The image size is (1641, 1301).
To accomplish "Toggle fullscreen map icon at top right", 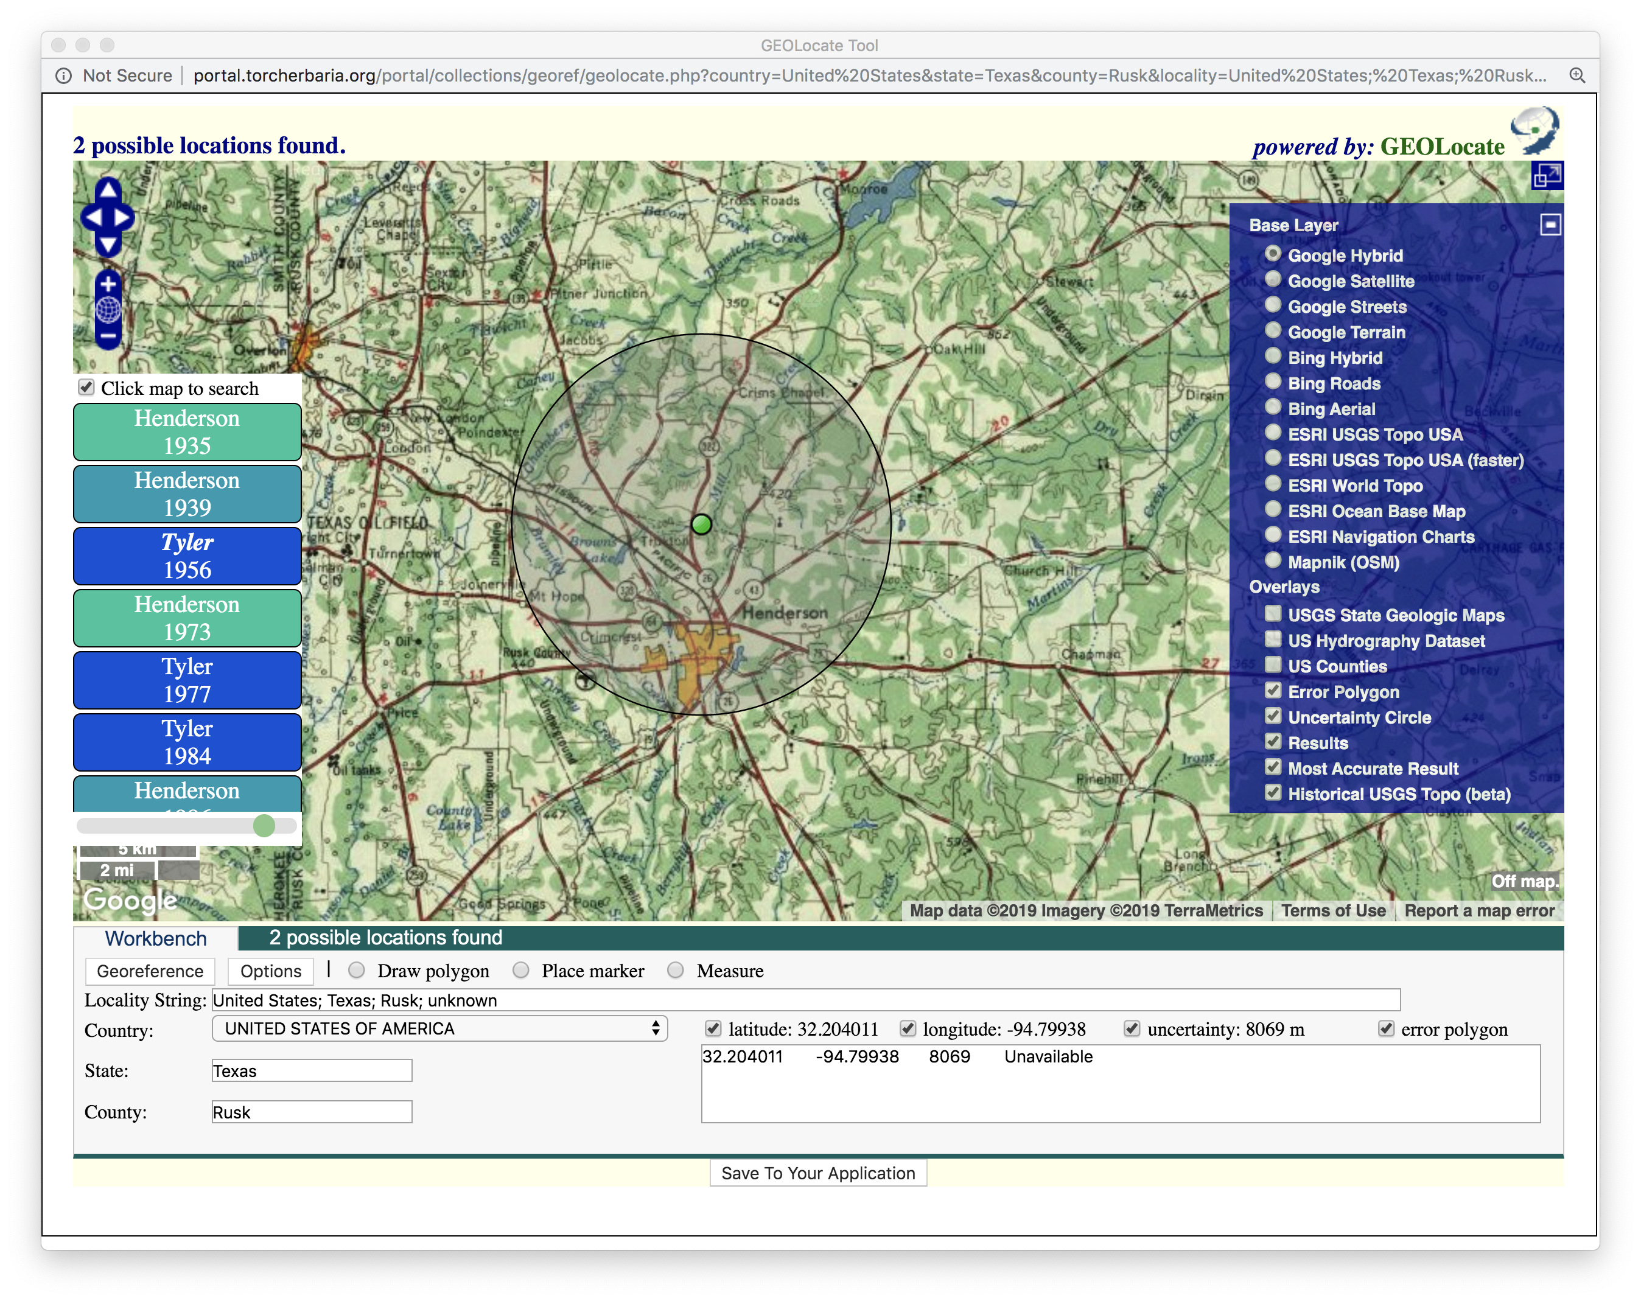I will 1547,176.
